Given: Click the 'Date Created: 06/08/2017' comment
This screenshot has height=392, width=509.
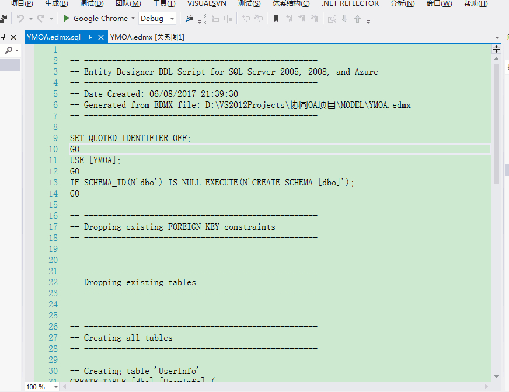Looking at the screenshot, I should click(x=154, y=94).
